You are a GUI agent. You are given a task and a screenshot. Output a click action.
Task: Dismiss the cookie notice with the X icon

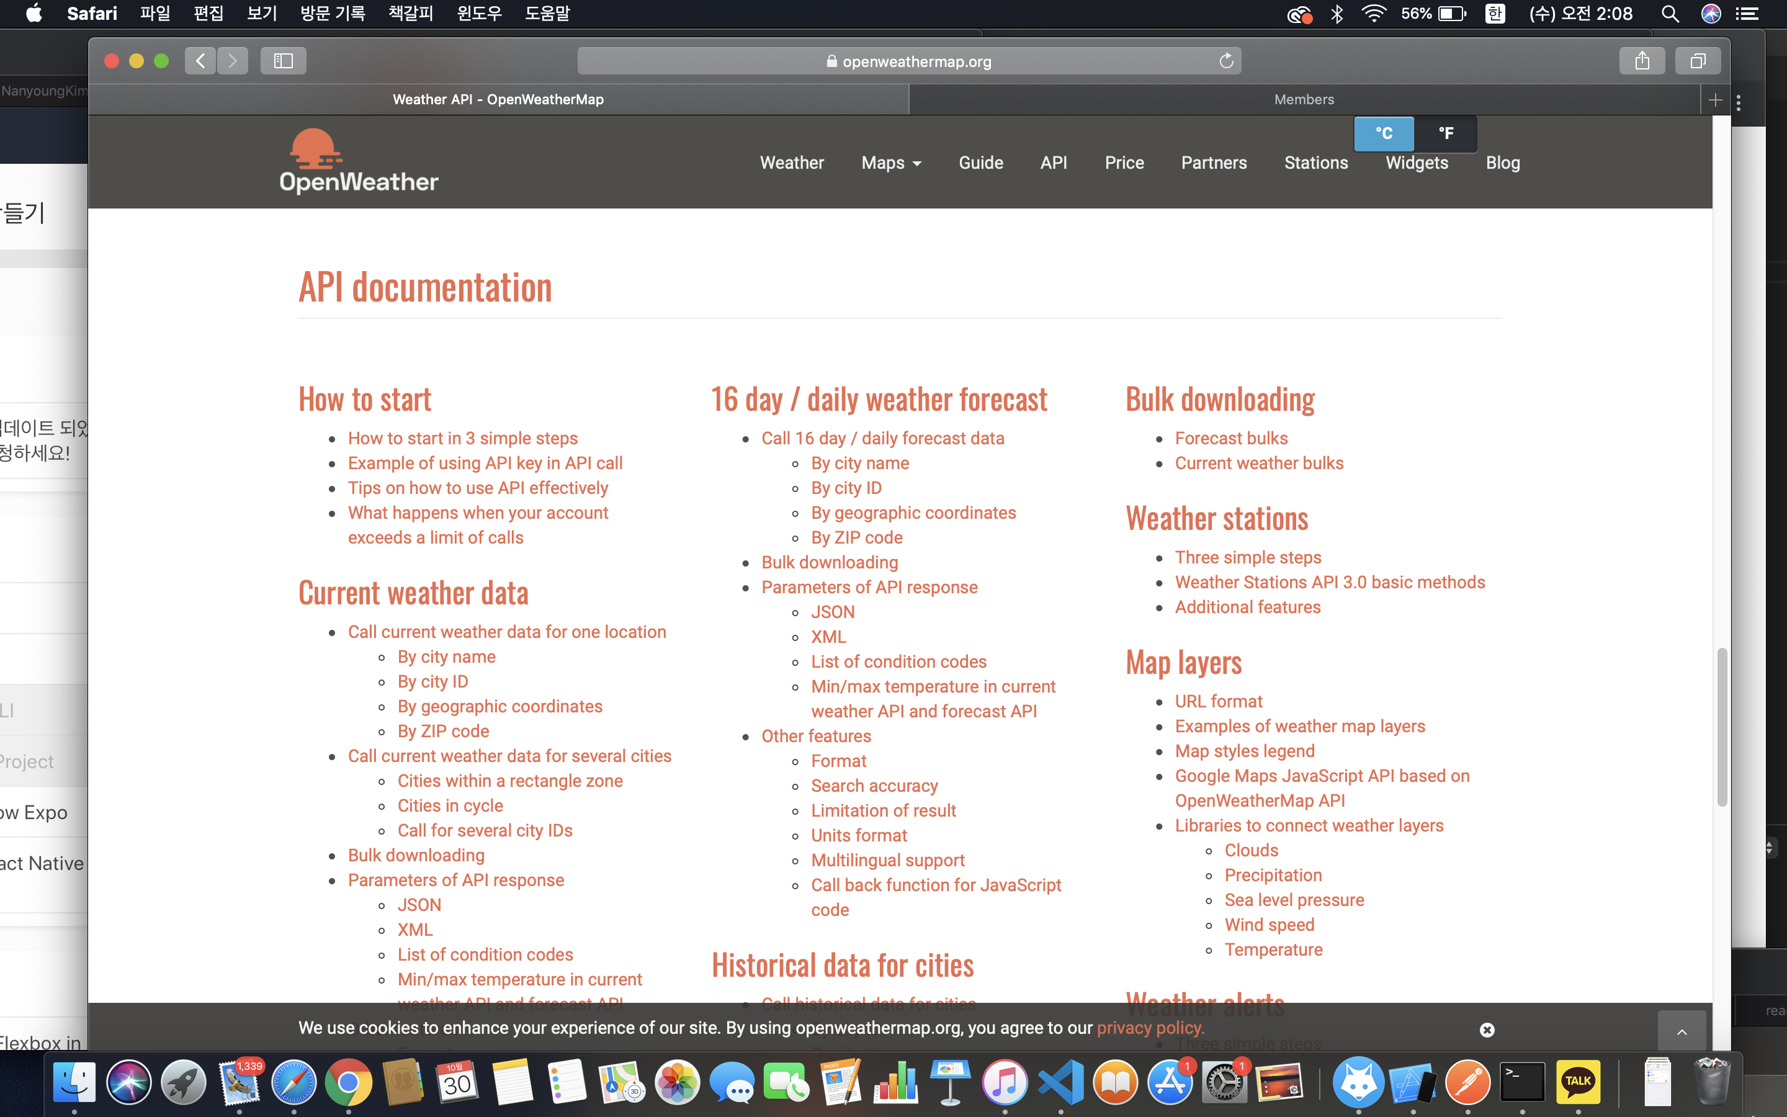pos(1487,1030)
